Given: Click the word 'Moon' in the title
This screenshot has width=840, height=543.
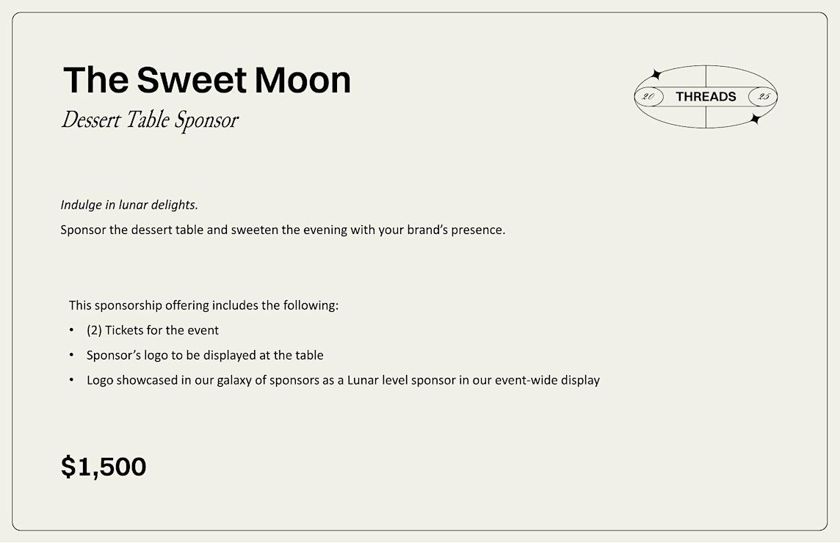Looking at the screenshot, I should pyautogui.click(x=303, y=80).
